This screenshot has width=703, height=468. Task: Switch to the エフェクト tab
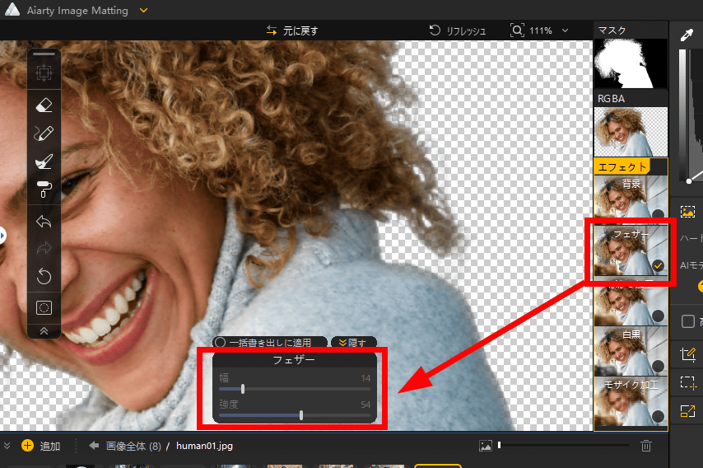click(x=622, y=166)
